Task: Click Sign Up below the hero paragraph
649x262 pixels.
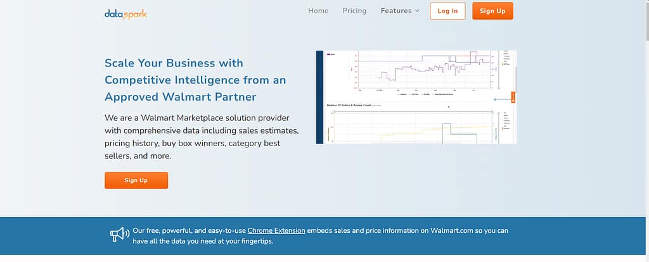Action: 136,180
